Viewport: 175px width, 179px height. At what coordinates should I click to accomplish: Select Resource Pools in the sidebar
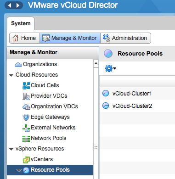pyautogui.click(x=50, y=170)
